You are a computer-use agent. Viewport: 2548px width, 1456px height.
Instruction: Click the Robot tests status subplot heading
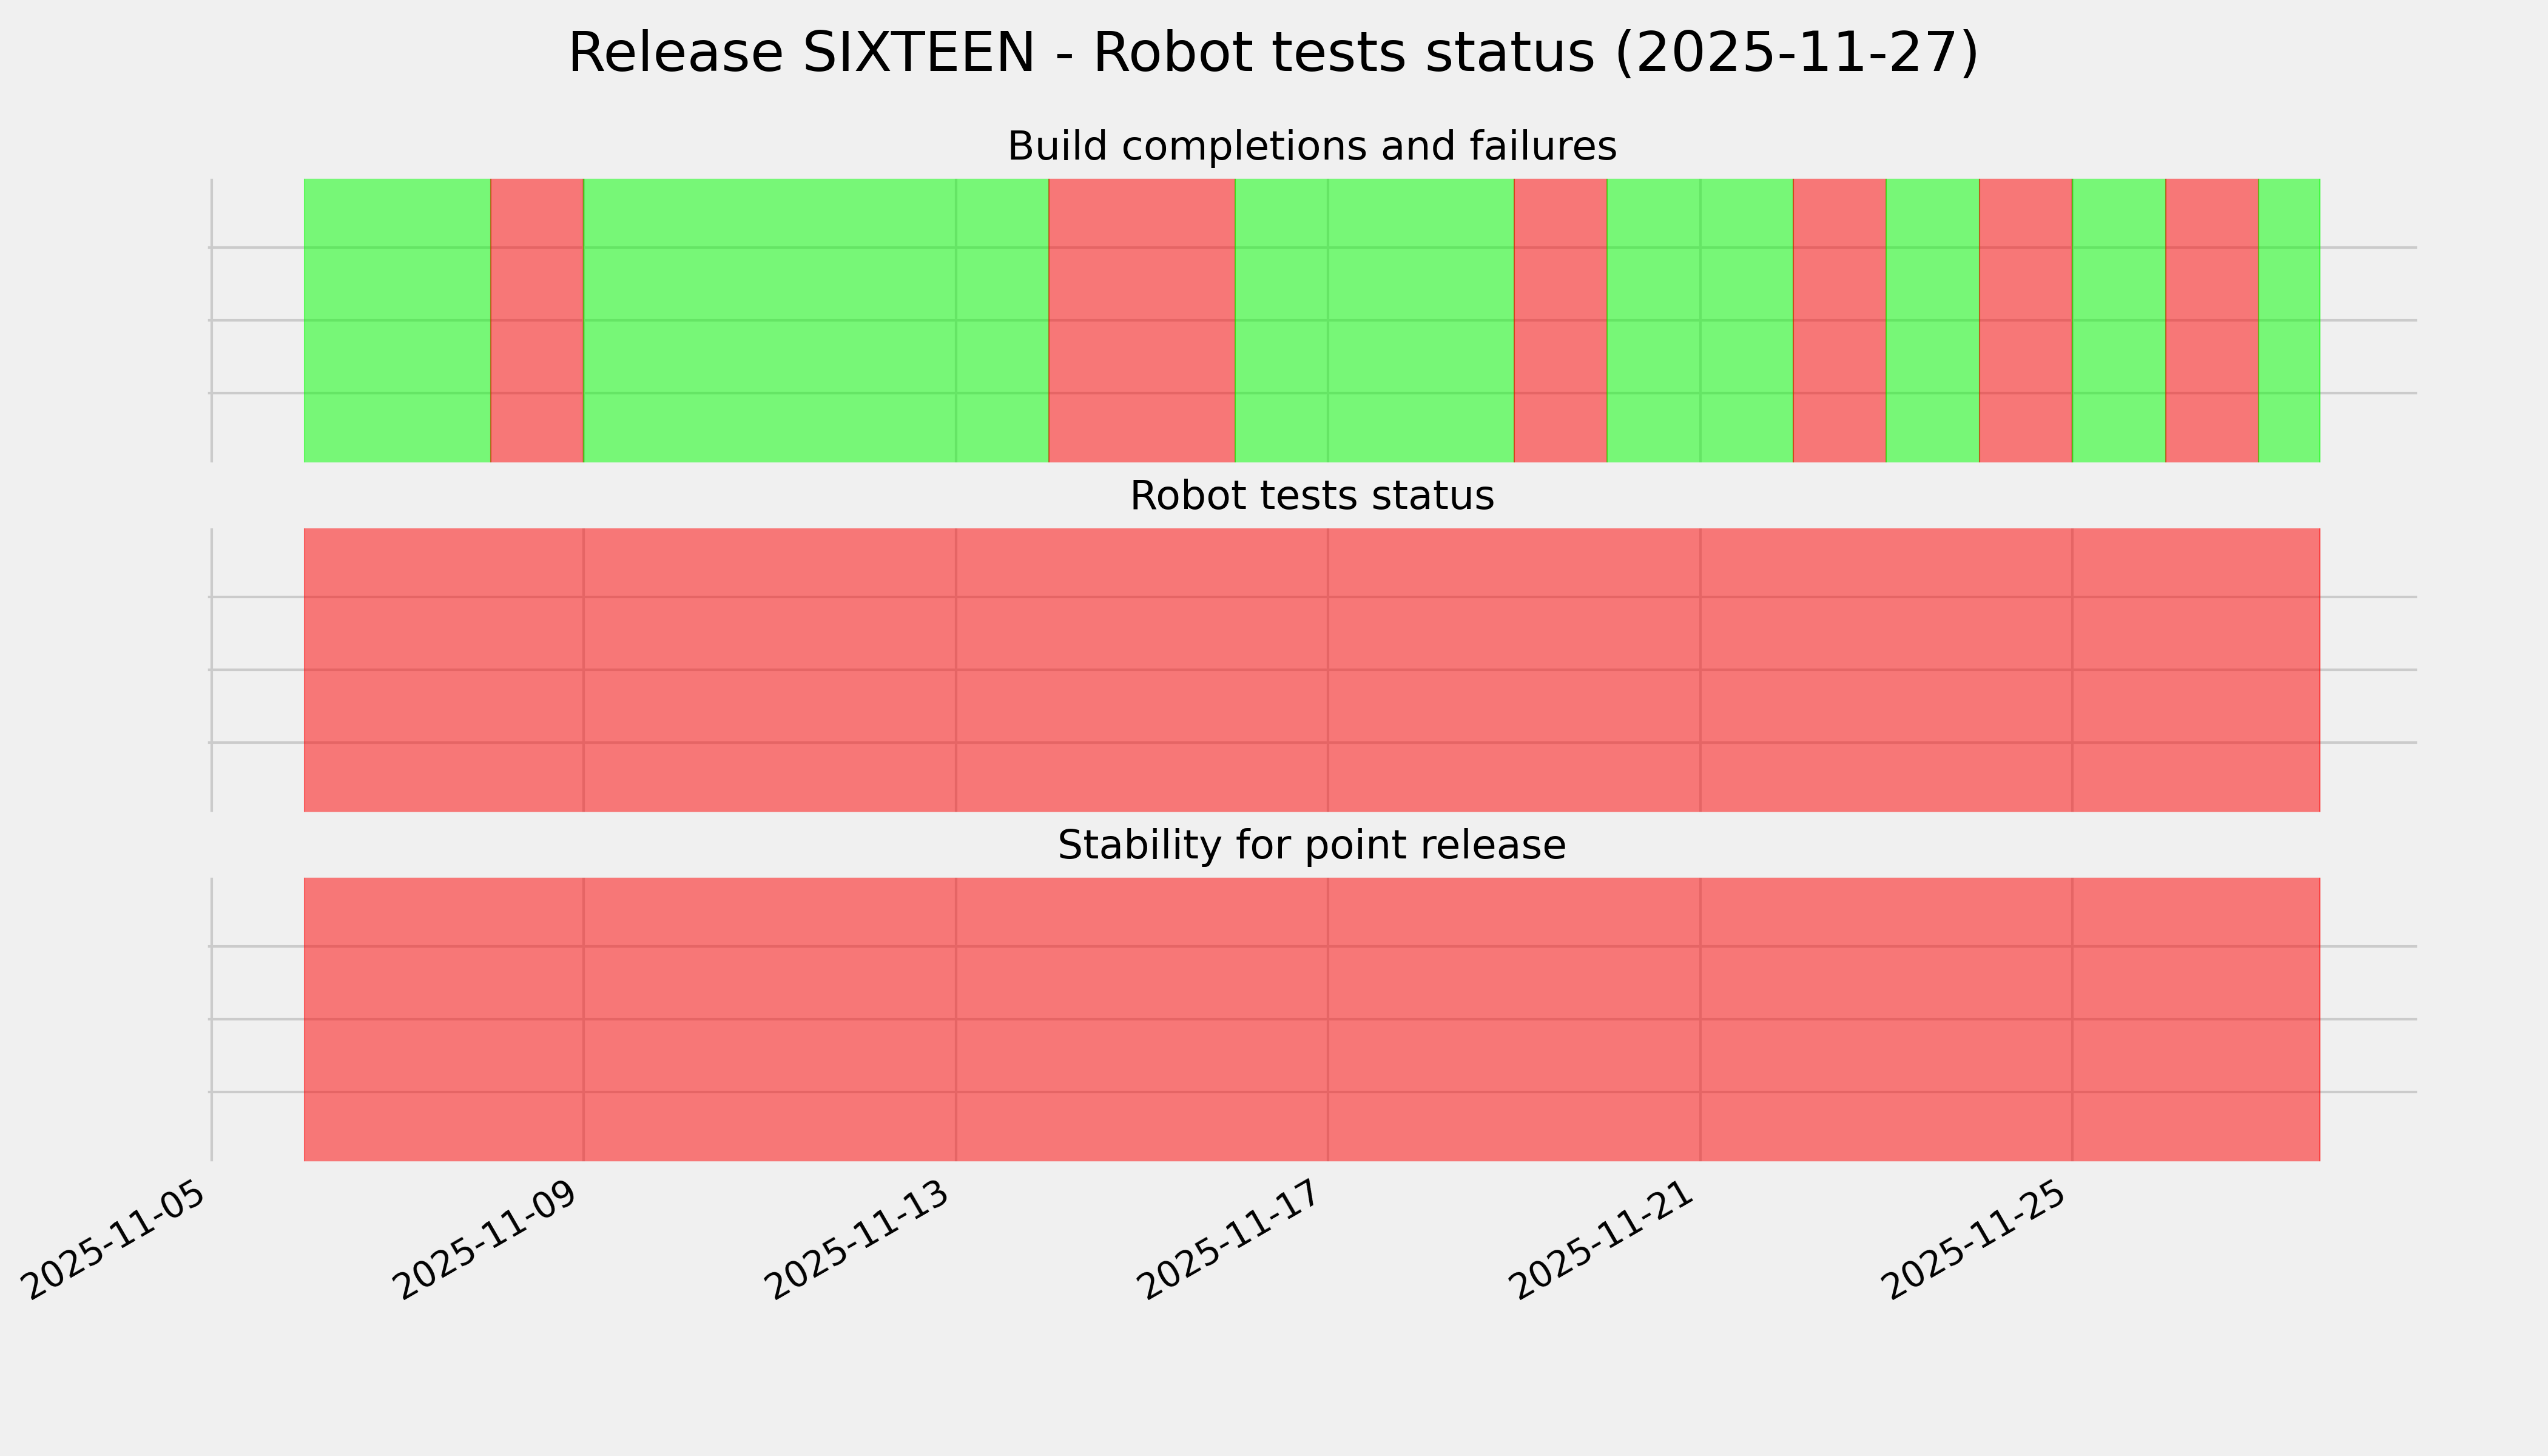pos(1311,496)
